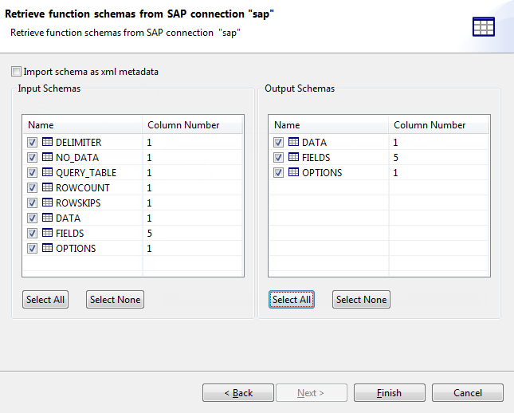The image size is (514, 413).
Task: Click the ROWSKIPS schema table icon
Action: pos(47,203)
